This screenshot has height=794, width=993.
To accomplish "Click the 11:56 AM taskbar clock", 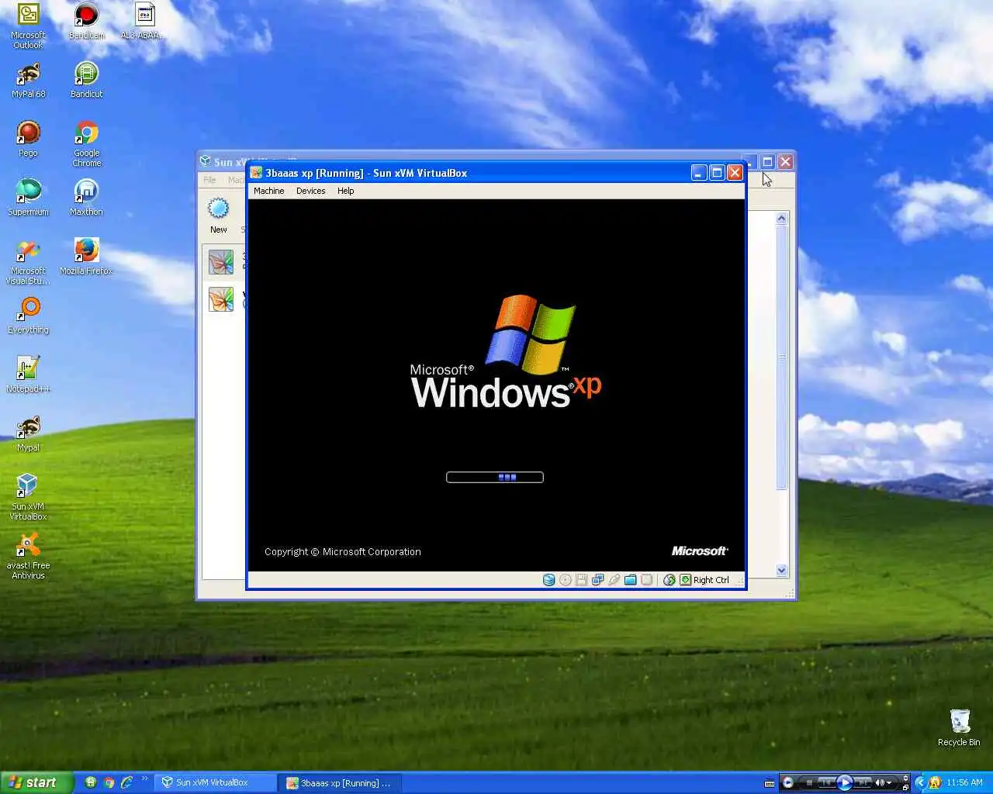I will (x=964, y=782).
